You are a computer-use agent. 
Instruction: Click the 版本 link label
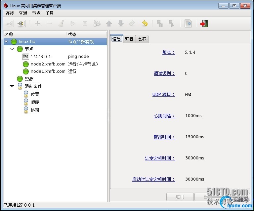[x=169, y=52]
